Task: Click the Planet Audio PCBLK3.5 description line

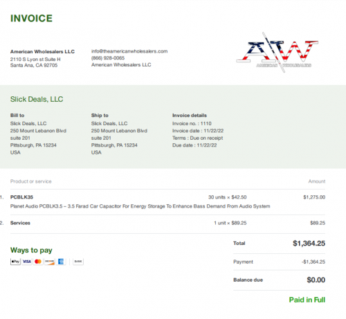Action: click(140, 206)
